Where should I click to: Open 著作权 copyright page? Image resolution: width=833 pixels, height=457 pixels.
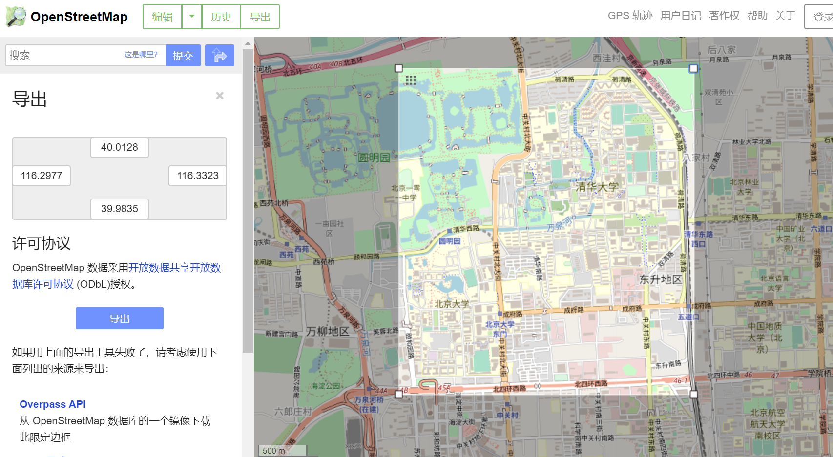pos(724,16)
